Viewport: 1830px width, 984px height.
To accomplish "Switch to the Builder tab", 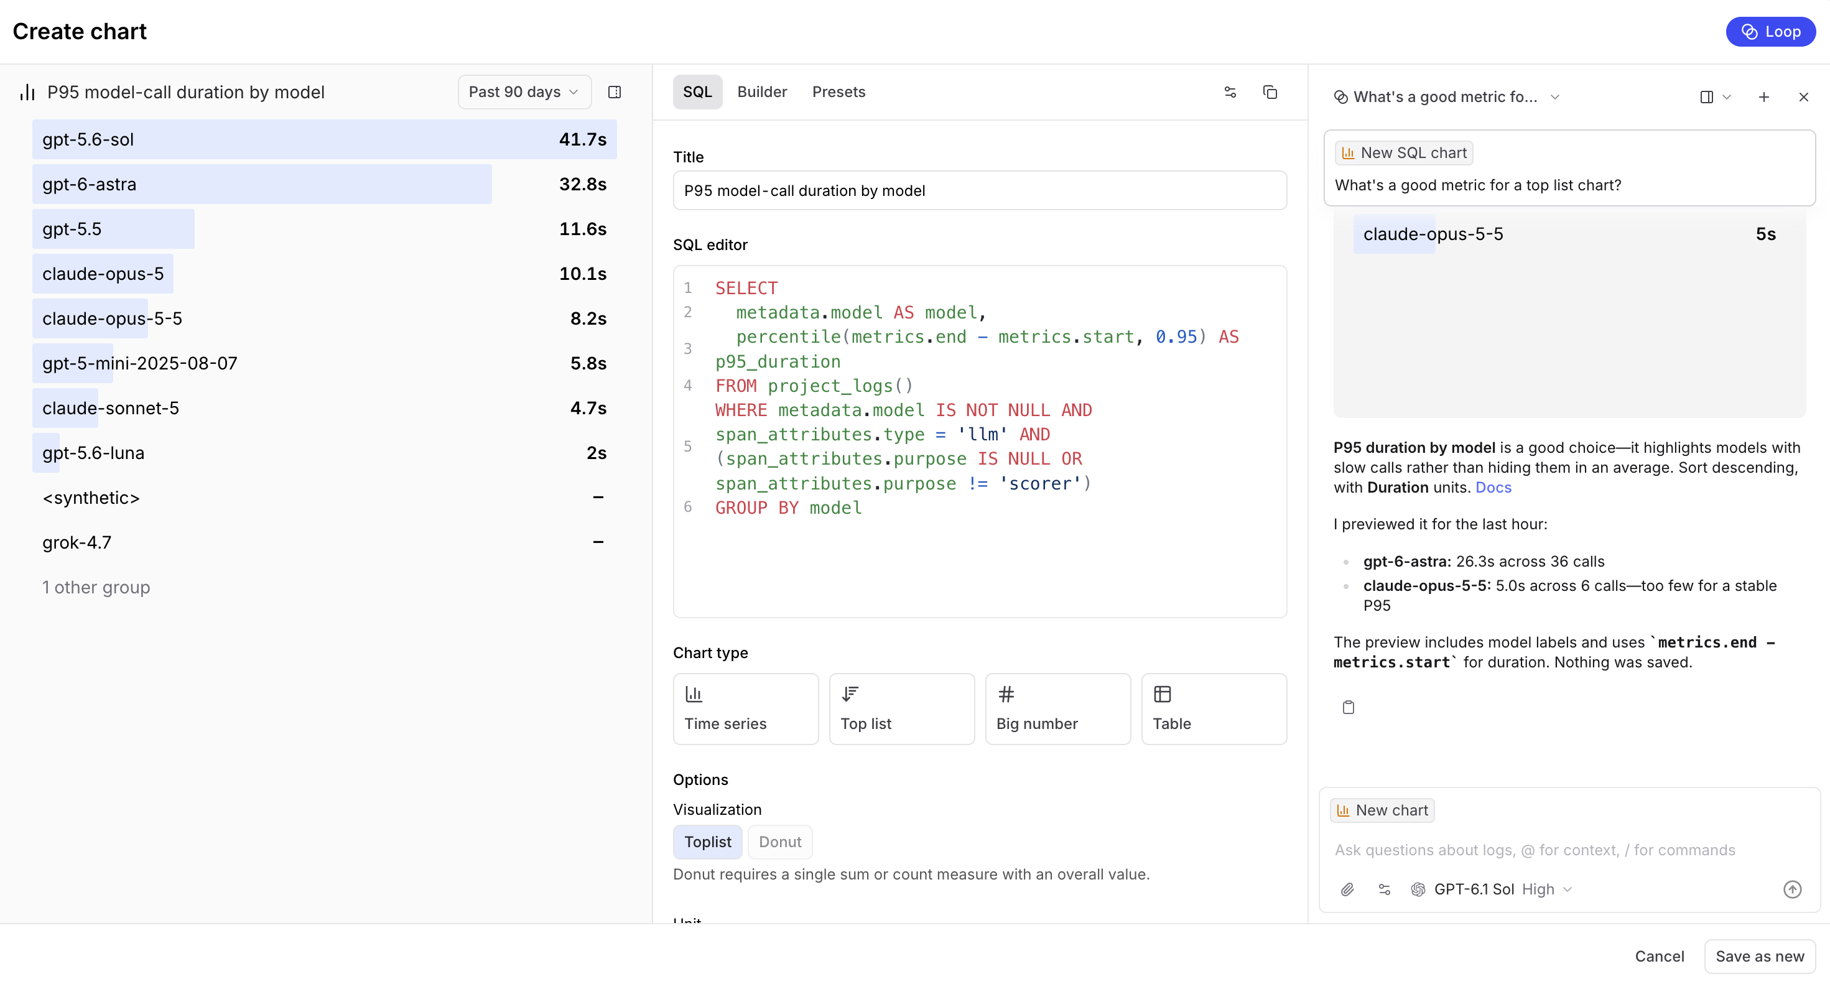I will [761, 92].
